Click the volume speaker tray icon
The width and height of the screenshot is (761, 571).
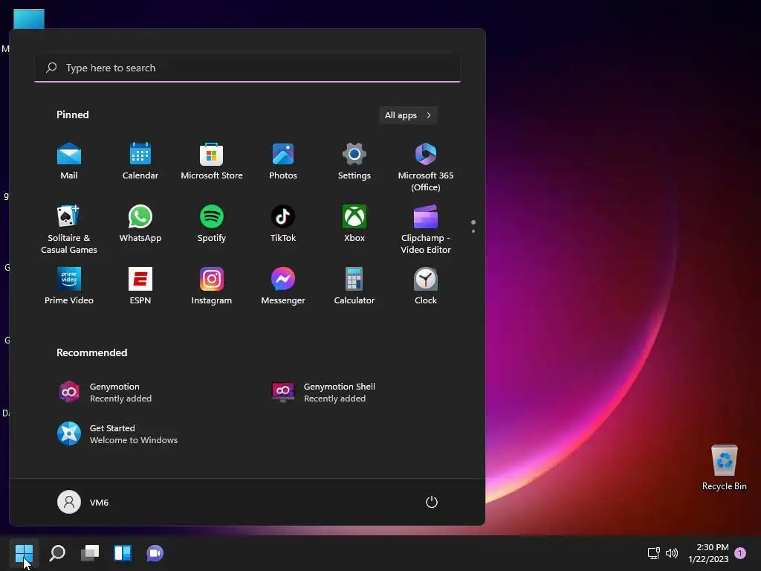tap(672, 553)
